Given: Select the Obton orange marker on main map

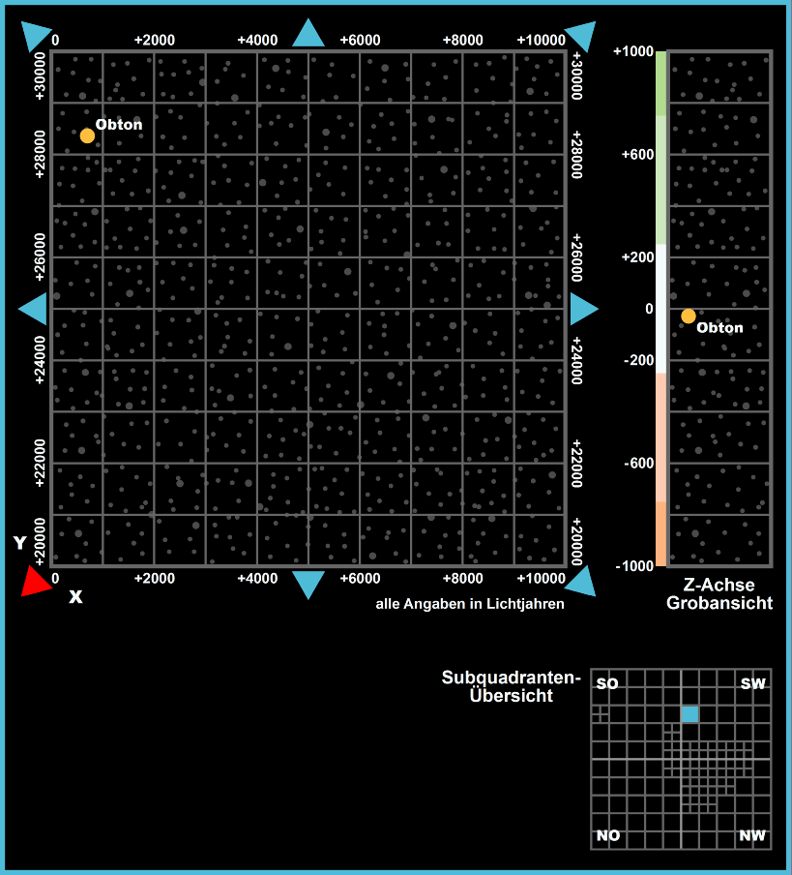Looking at the screenshot, I should 87,136.
